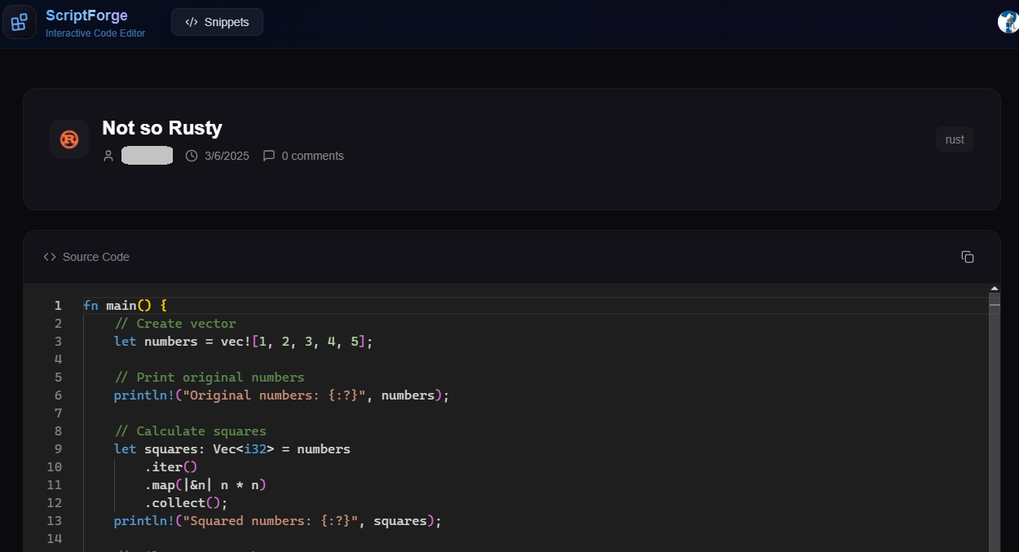Click line number 14 in the gutter
The height and width of the screenshot is (552, 1019).
pyautogui.click(x=54, y=539)
